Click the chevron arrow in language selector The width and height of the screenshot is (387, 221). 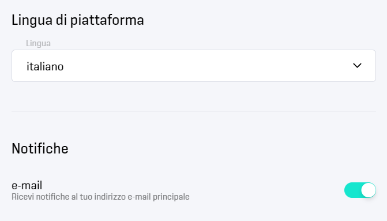[x=357, y=66]
